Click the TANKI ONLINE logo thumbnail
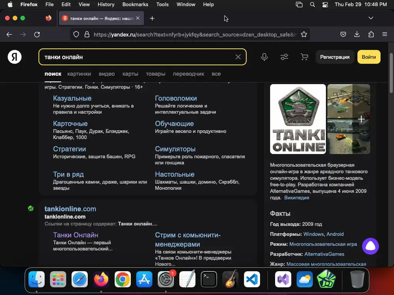Image resolution: width=394 pixels, height=295 pixels. click(x=298, y=119)
